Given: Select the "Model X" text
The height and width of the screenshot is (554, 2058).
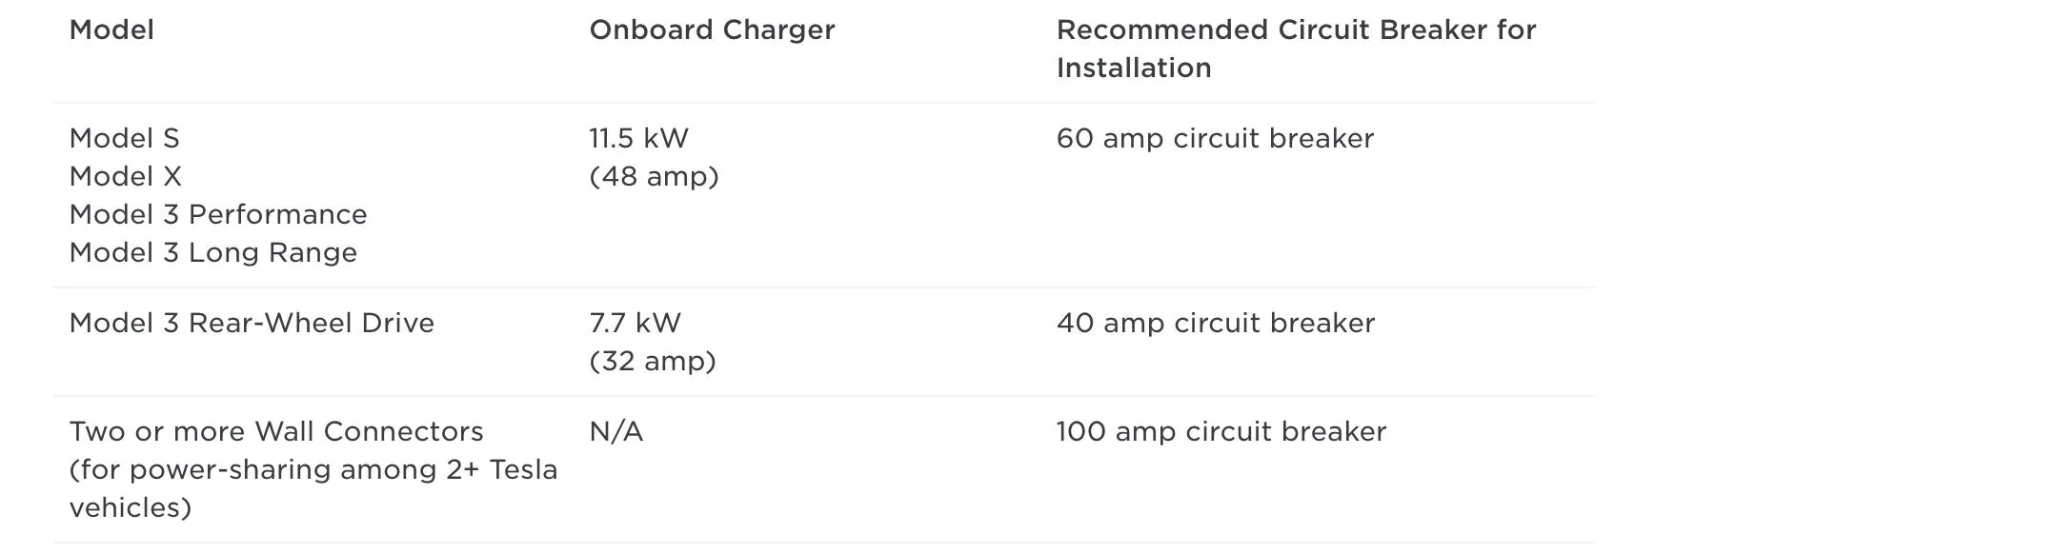Looking at the screenshot, I should pyautogui.click(x=125, y=177).
